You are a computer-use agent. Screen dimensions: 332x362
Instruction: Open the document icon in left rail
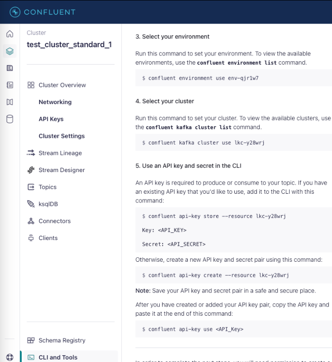click(x=10, y=68)
